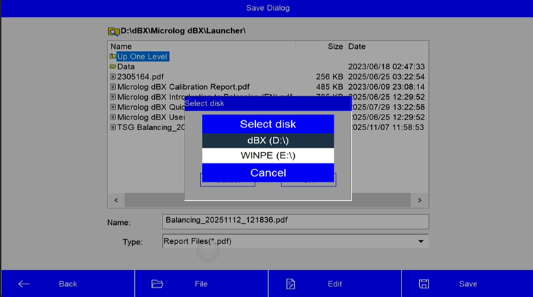Click the 2305164.pdf file icon

click(x=113, y=76)
